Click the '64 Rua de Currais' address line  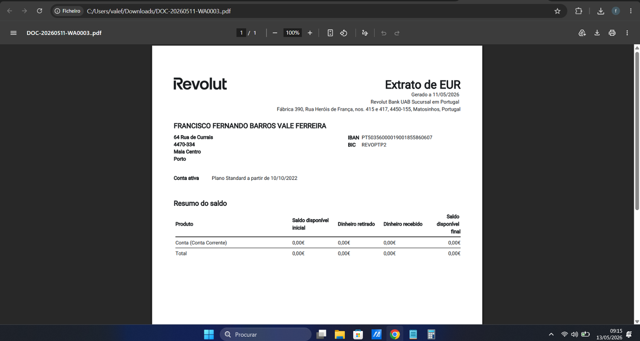193,137
